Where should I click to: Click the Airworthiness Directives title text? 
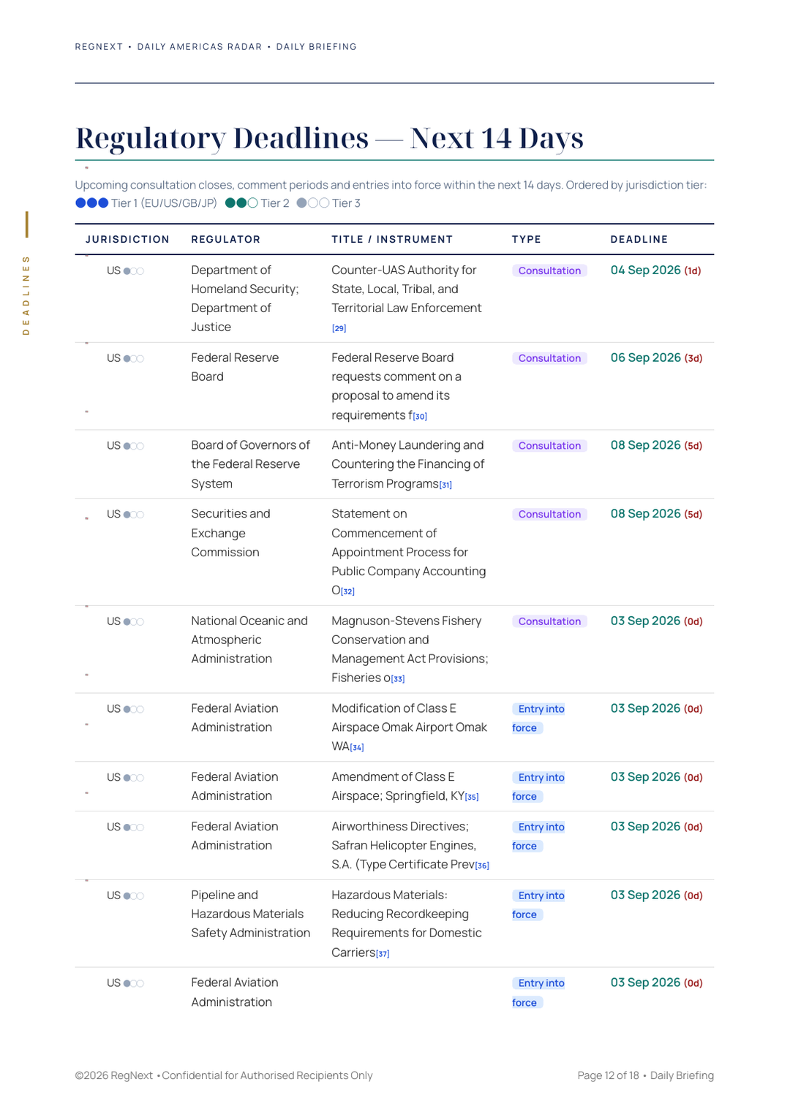pos(403,846)
